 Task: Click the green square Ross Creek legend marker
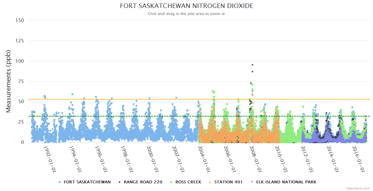pos(172,182)
